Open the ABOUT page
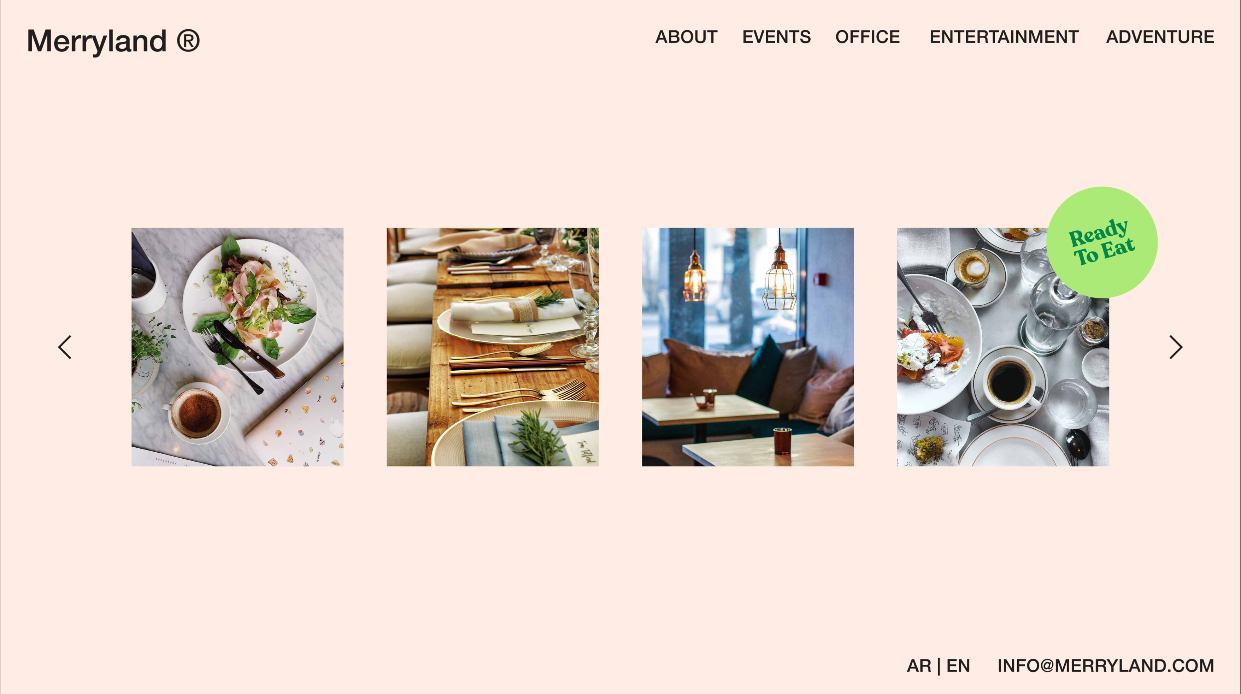Image resolution: width=1241 pixels, height=694 pixels. [x=686, y=37]
